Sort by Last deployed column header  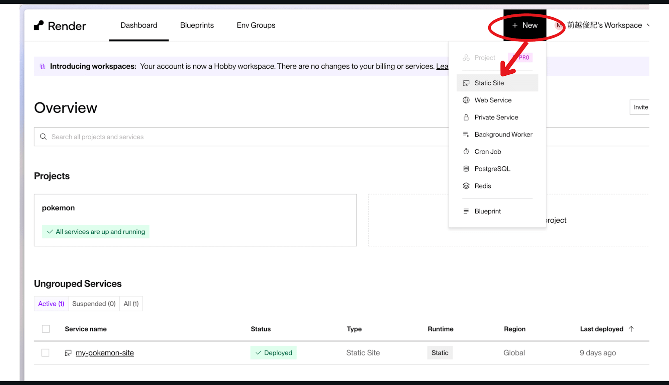(x=602, y=329)
